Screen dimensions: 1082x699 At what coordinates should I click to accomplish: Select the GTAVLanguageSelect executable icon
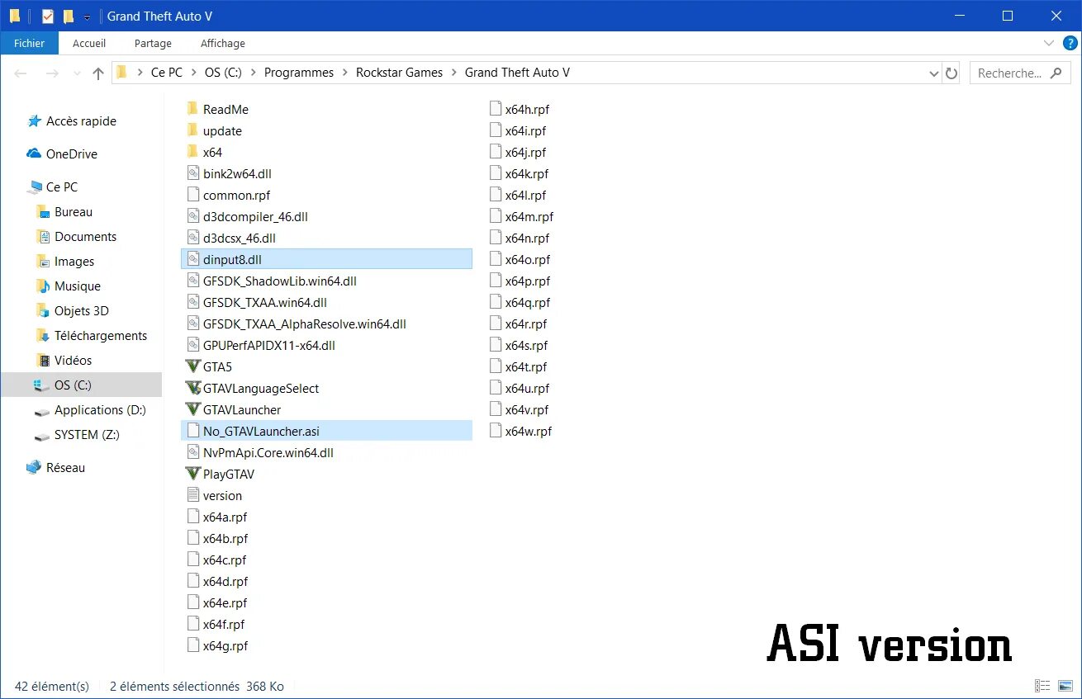coord(193,388)
